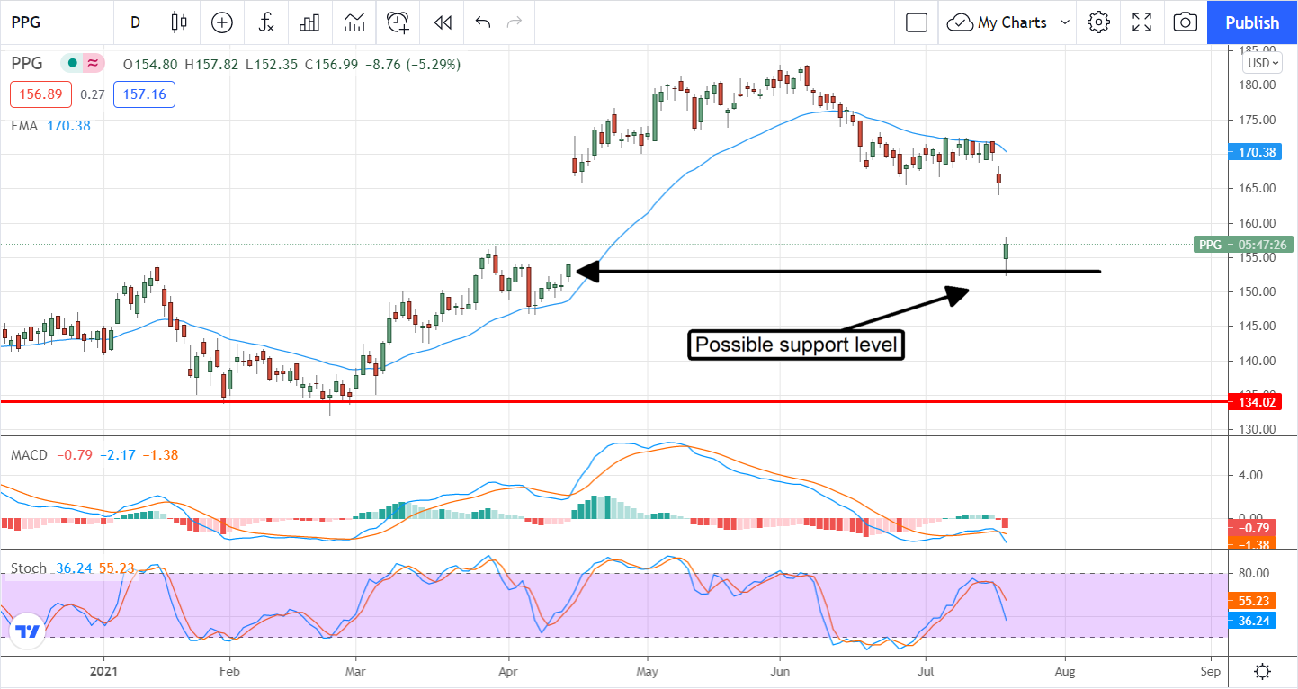The height and width of the screenshot is (689, 1298).
Task: Open the Indicators (fx) menu
Action: point(266,22)
